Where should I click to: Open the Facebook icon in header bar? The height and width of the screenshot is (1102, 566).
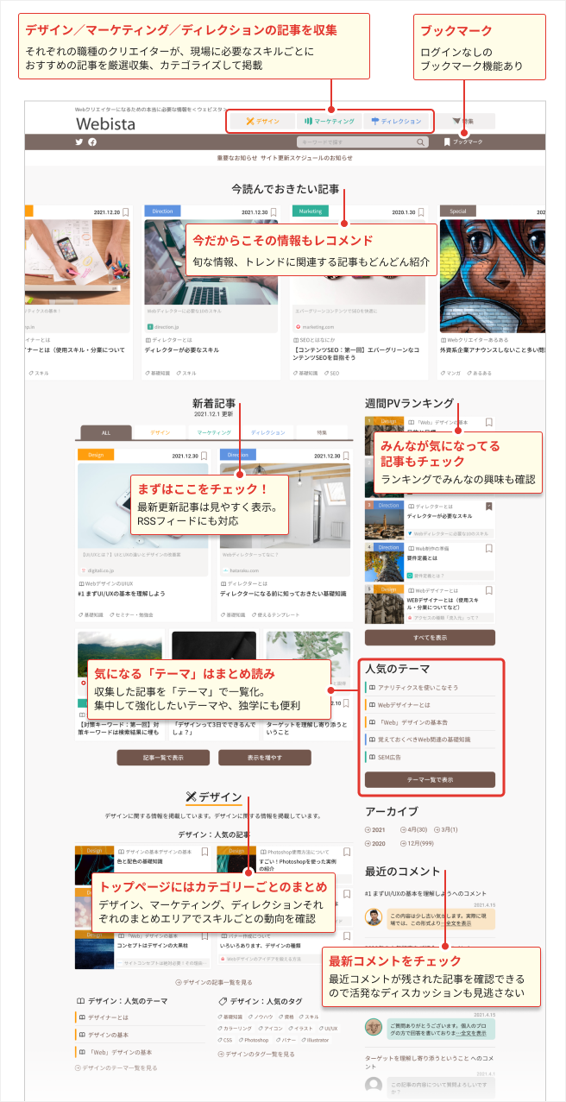pyautogui.click(x=92, y=142)
